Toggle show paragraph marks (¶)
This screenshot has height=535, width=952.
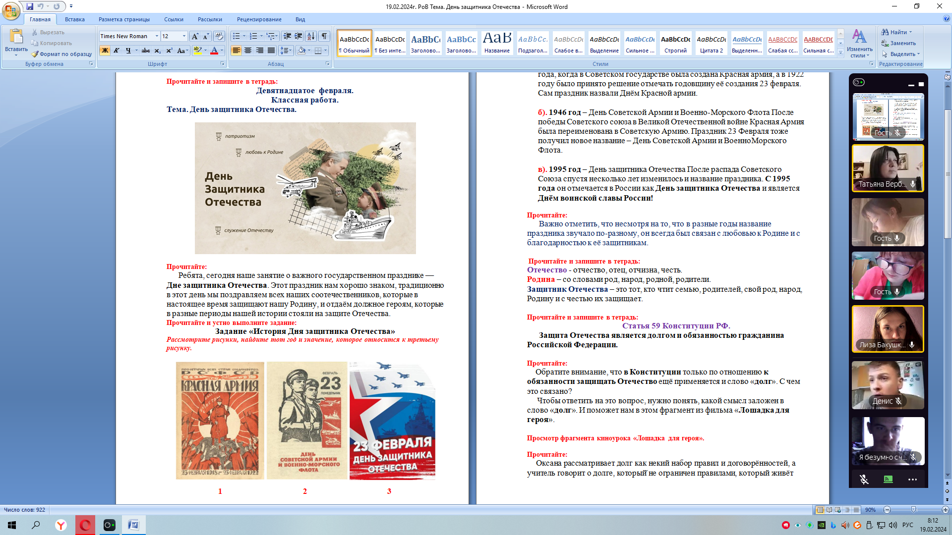coord(324,36)
